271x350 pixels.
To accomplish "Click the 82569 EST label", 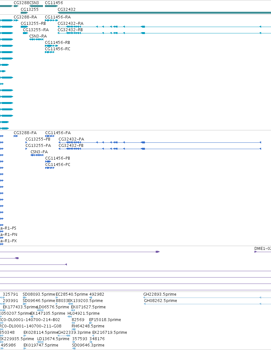I will pos(78,320).
